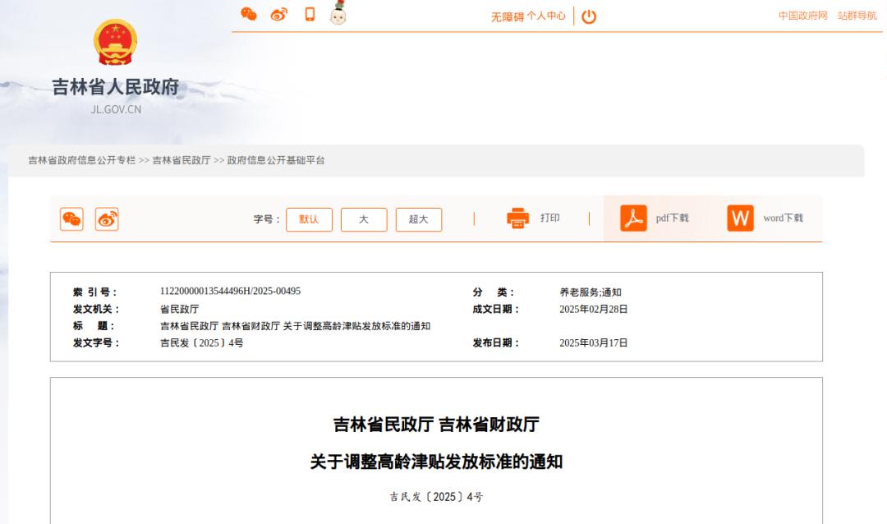Click the Jilin government national emblem logo

coord(115,43)
